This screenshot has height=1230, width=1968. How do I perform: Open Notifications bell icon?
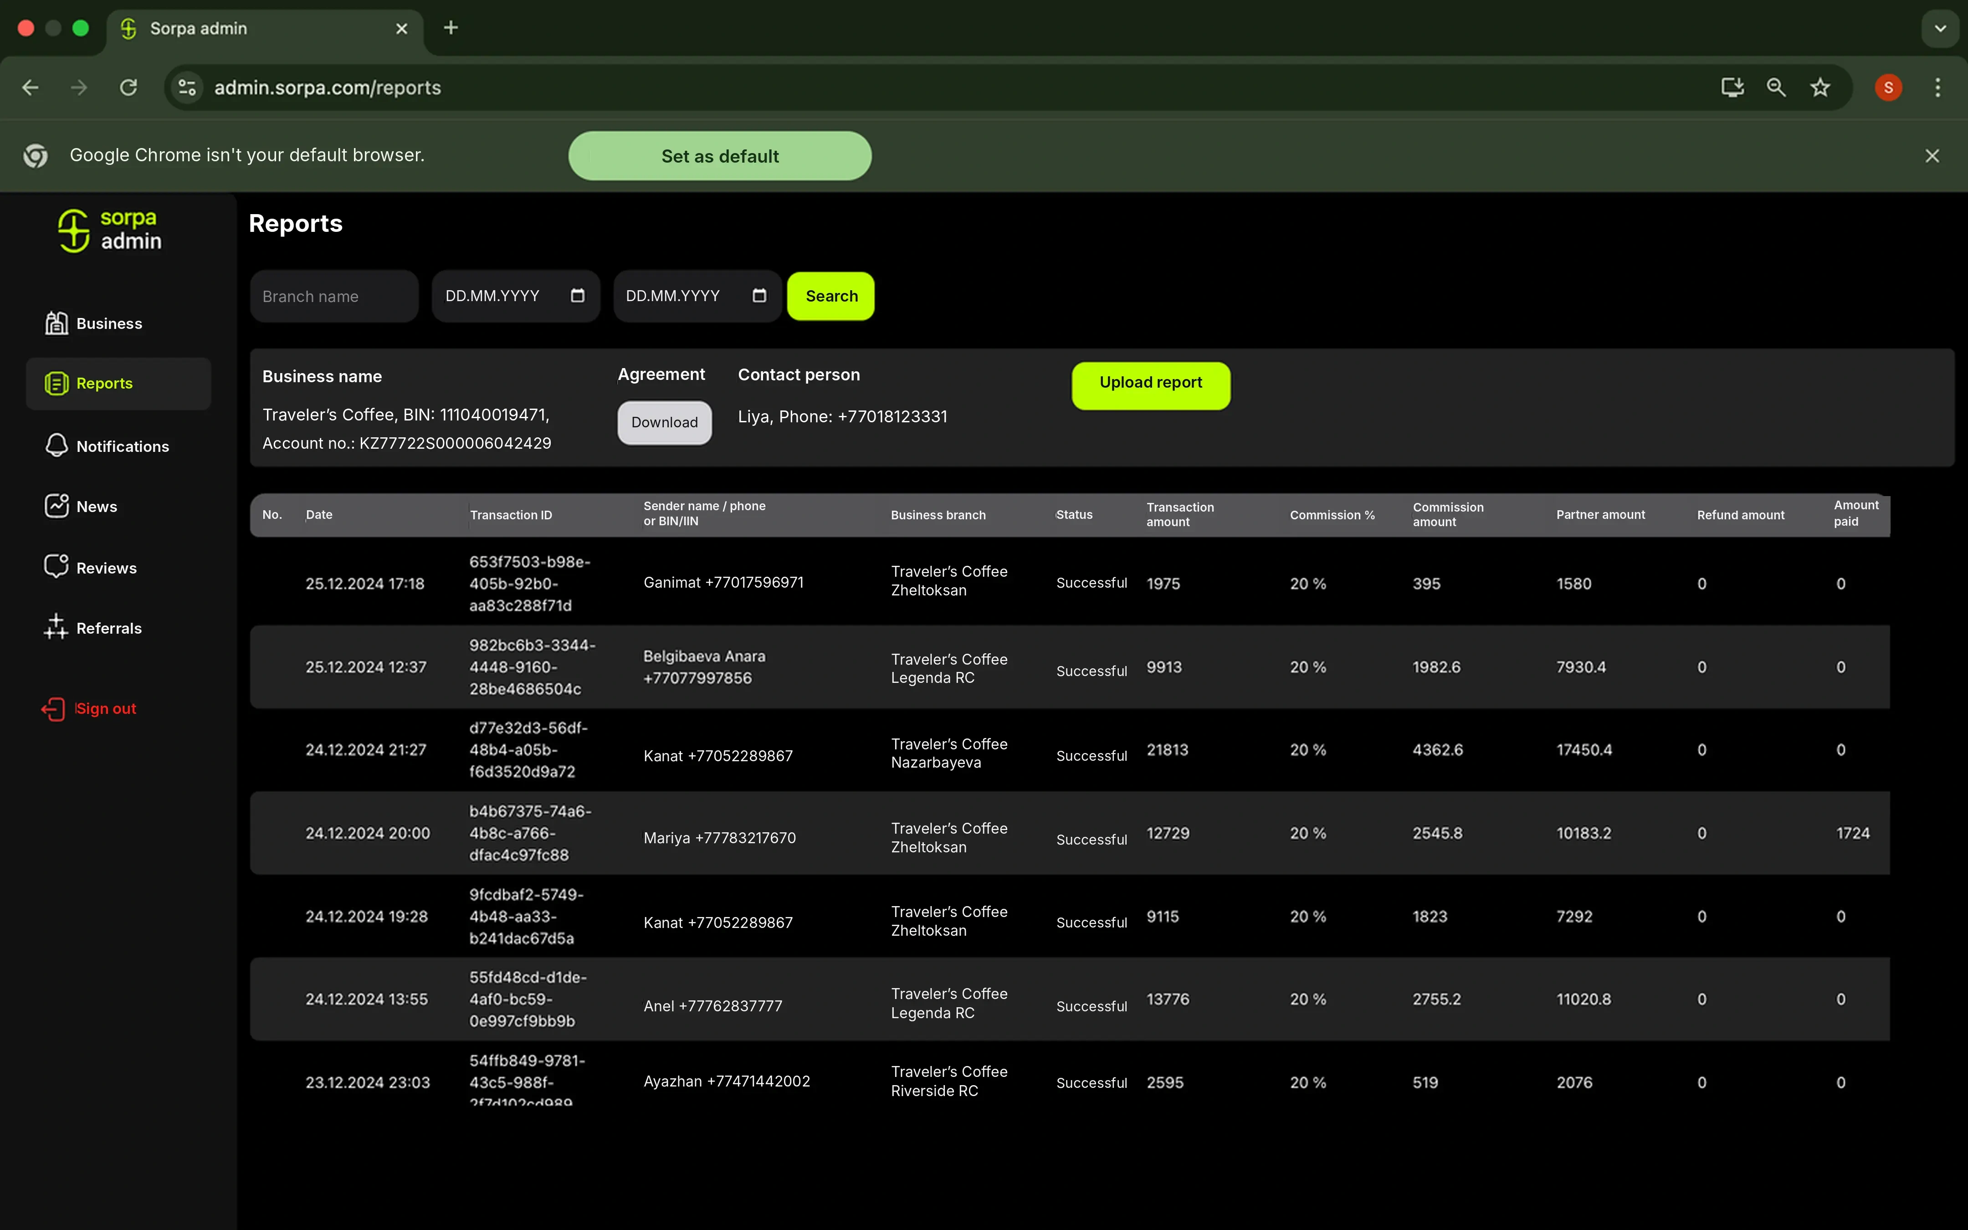[56, 445]
